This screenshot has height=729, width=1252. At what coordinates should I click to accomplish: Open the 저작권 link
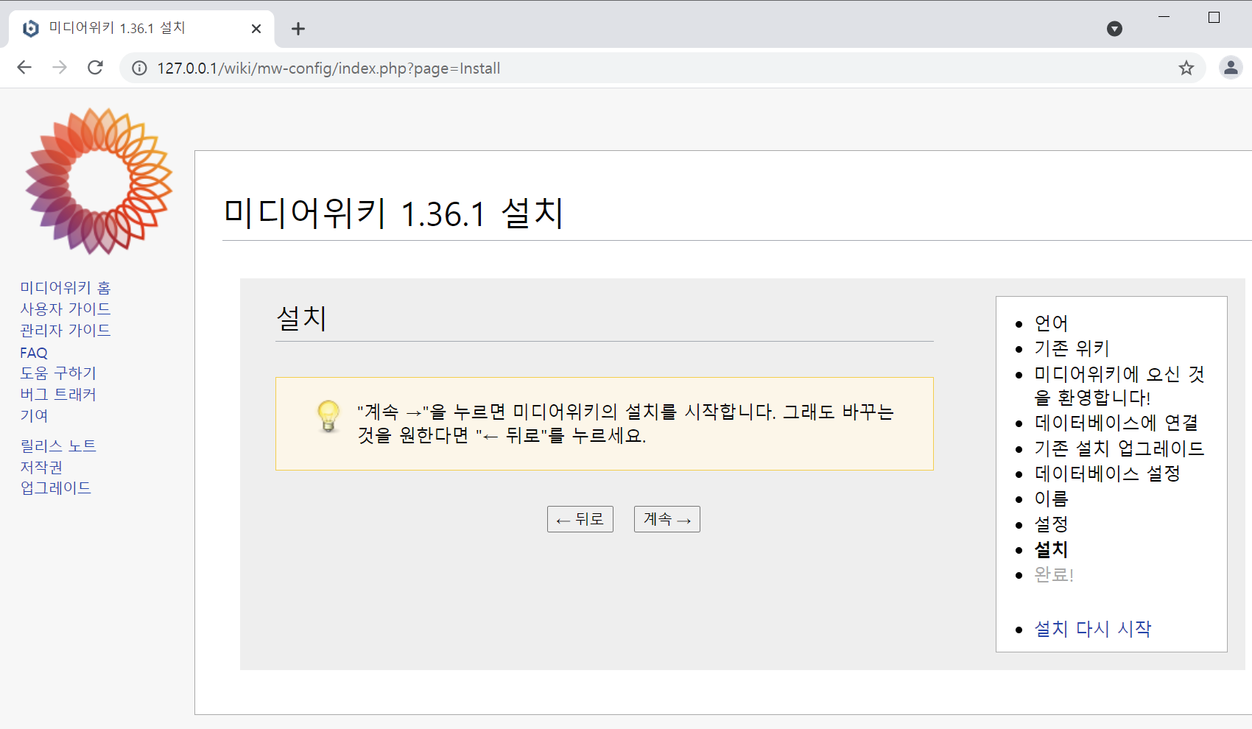[x=41, y=467]
